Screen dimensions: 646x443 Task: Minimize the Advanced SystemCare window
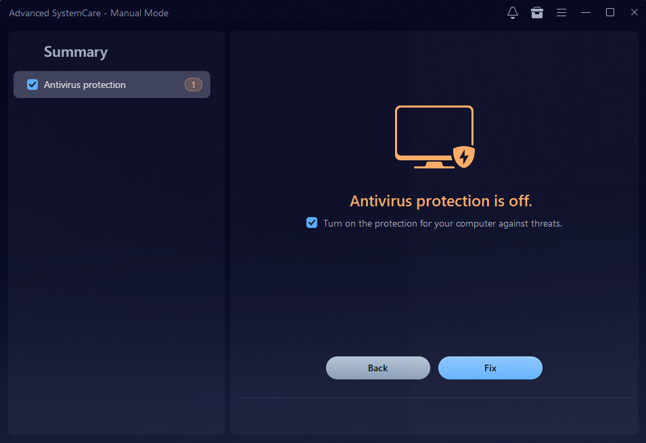click(586, 12)
